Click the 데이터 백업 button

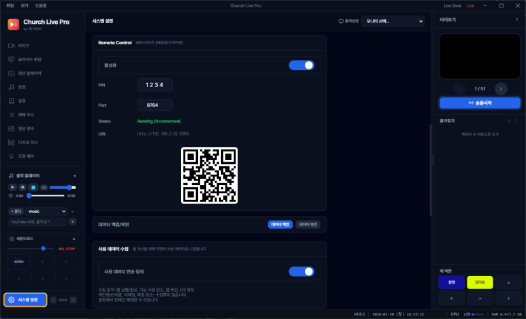pyautogui.click(x=280, y=224)
